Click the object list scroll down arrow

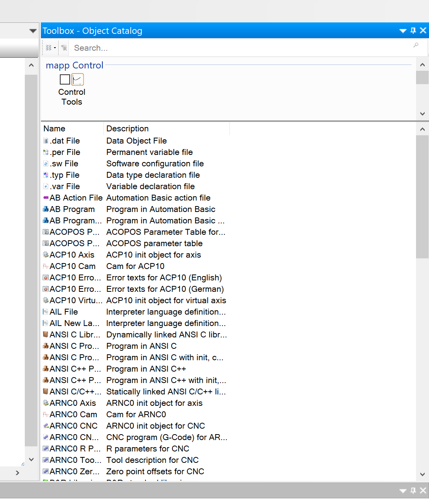click(x=422, y=474)
